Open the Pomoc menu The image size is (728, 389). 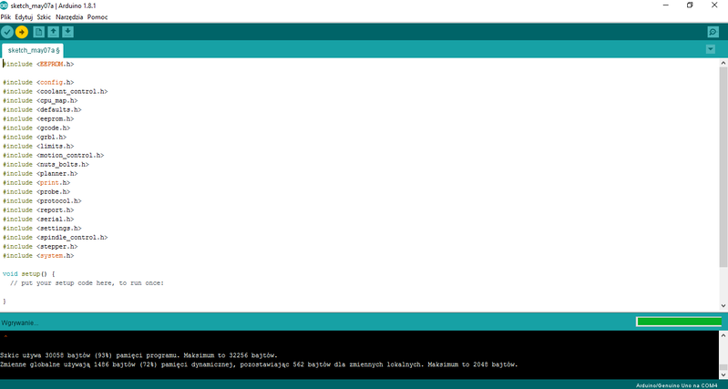[97, 17]
